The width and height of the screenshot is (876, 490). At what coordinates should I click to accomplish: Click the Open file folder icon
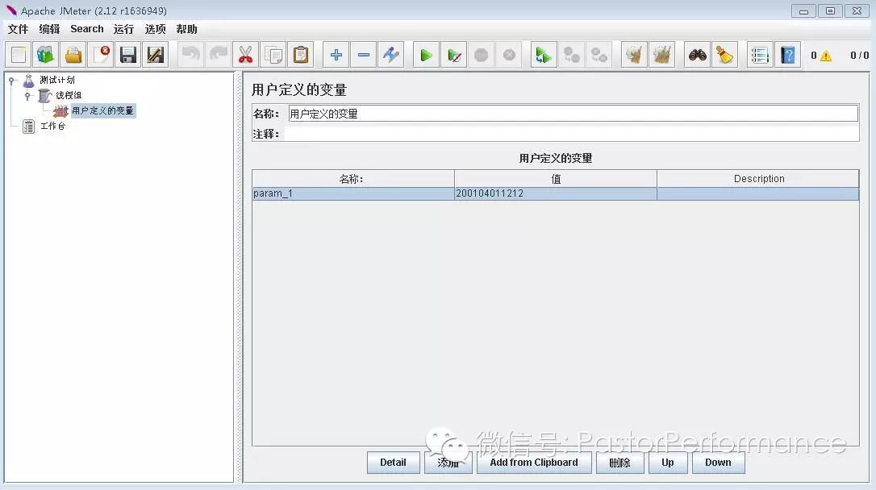coord(73,55)
